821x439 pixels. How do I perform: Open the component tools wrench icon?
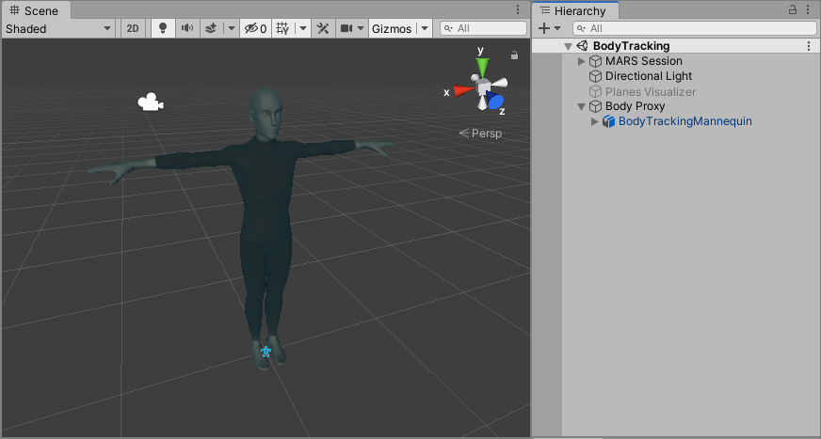(323, 28)
